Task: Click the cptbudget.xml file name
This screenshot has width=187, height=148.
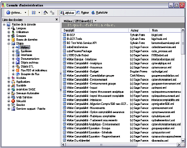Action: click(160, 71)
